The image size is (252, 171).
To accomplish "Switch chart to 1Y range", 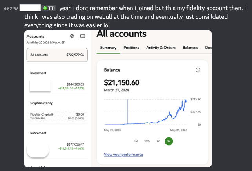I will tap(158, 141).
